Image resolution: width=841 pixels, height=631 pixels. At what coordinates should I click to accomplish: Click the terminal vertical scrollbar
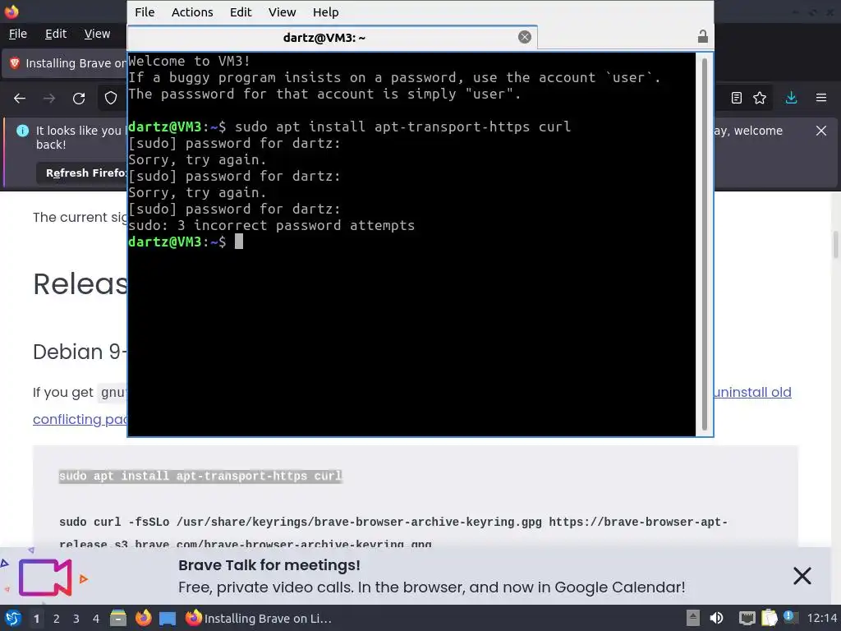704,244
